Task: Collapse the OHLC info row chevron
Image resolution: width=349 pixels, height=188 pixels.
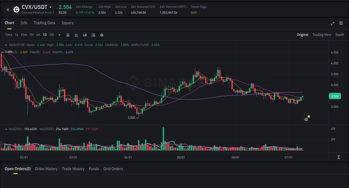Action: tap(6, 45)
